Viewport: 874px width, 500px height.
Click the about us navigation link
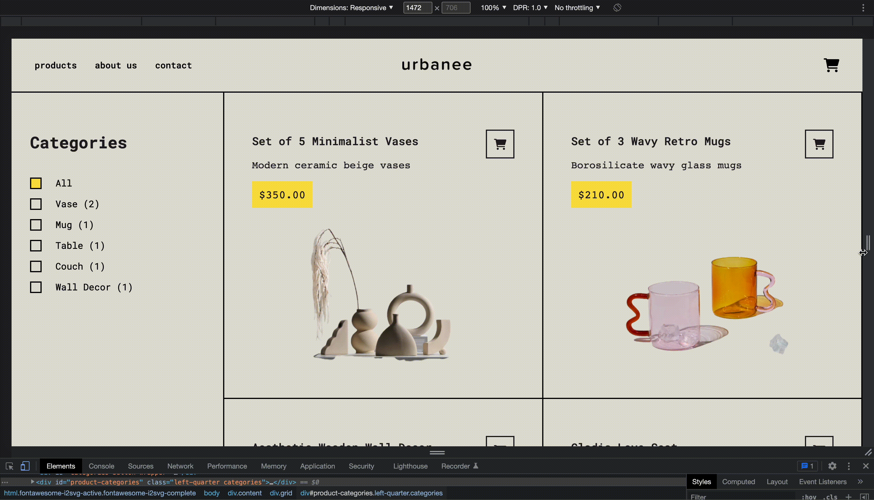click(116, 65)
